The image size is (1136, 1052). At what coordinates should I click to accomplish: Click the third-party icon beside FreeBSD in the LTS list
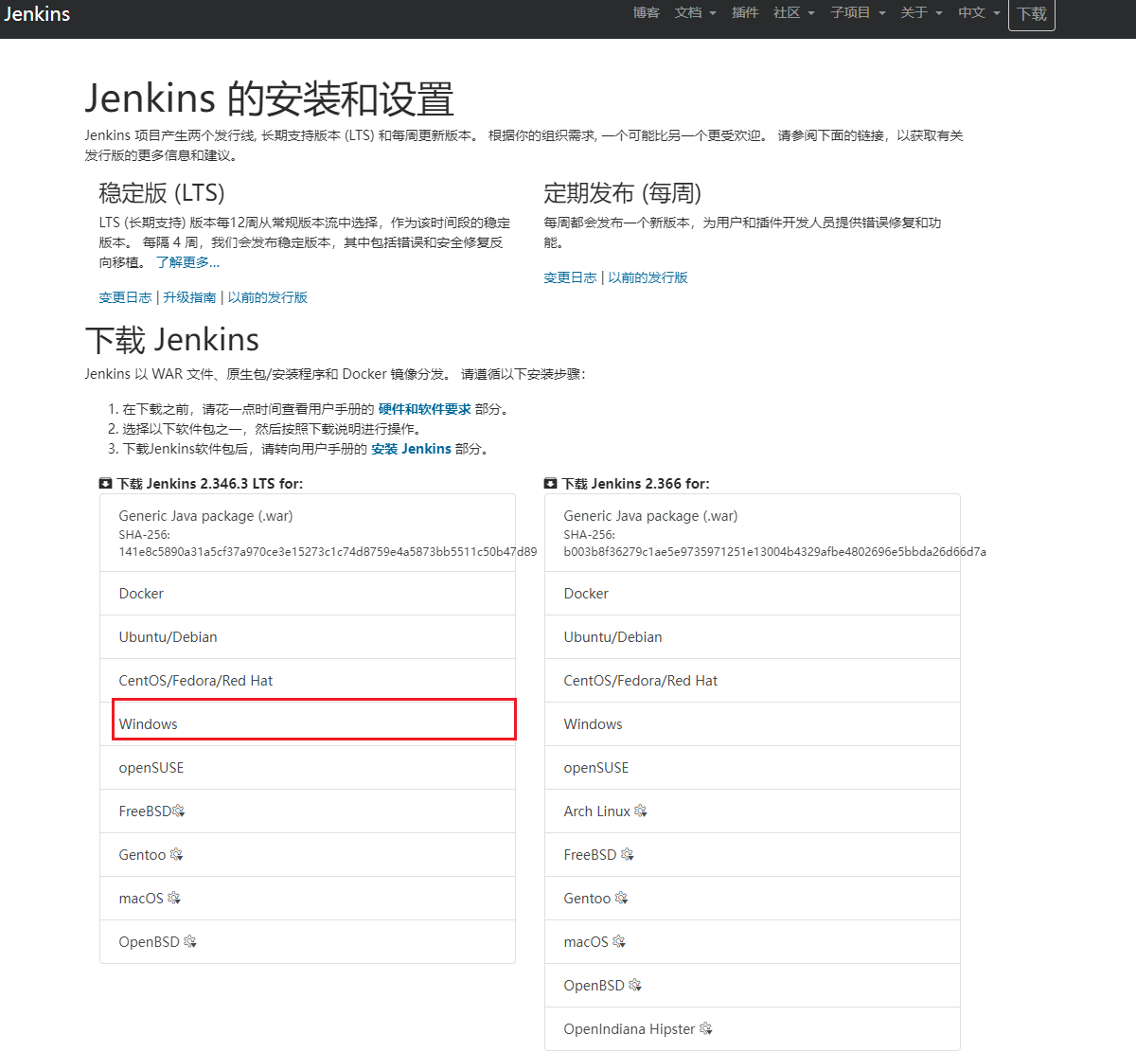[x=179, y=811]
